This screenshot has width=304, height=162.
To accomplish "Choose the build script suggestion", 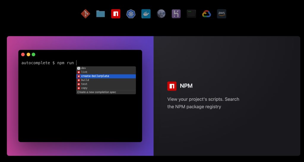I will (106, 80).
